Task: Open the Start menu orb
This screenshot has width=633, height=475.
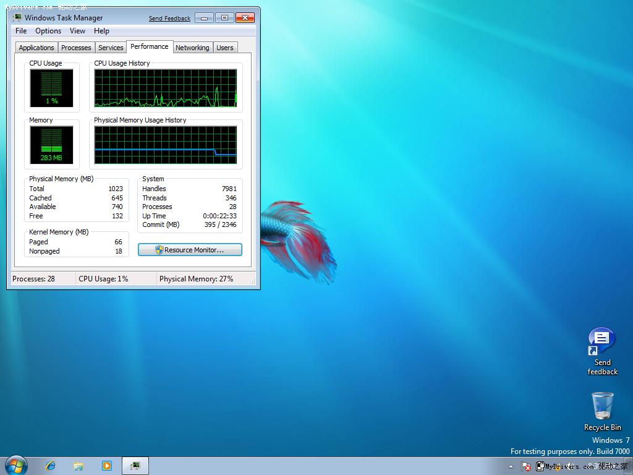Action: (16, 465)
